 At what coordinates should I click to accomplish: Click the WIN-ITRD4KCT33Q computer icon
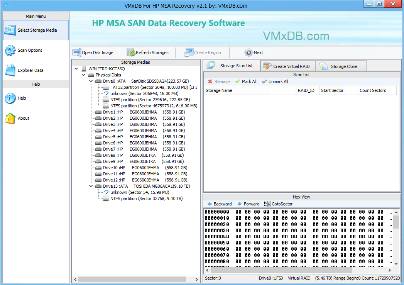83,69
